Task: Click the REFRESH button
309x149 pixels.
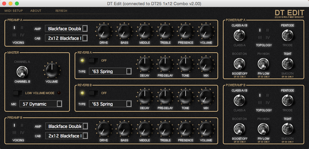Action: 61,11
